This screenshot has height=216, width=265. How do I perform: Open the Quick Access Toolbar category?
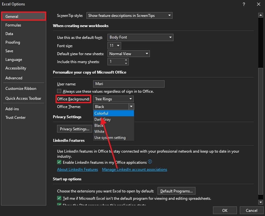(23, 98)
